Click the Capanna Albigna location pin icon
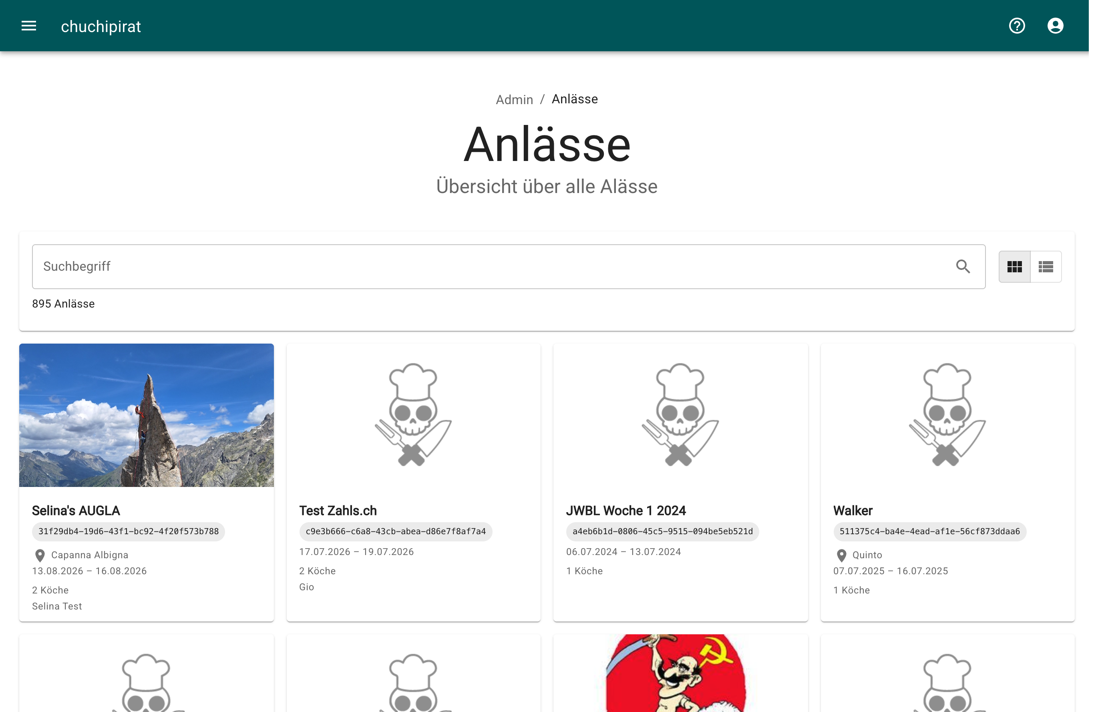Image resolution: width=1094 pixels, height=712 pixels. coord(40,556)
